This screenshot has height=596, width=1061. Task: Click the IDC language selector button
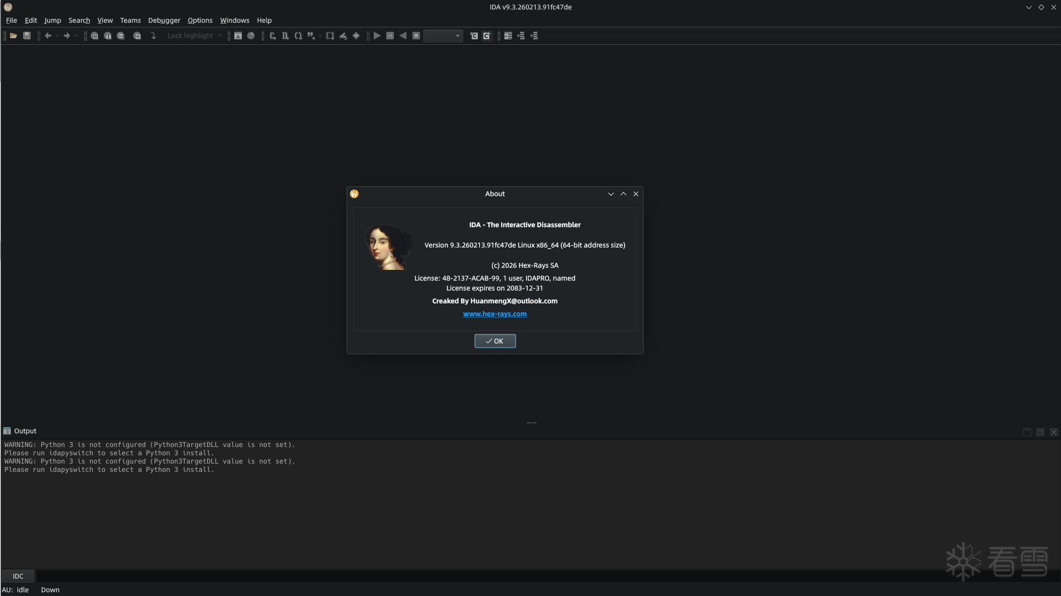(18, 576)
